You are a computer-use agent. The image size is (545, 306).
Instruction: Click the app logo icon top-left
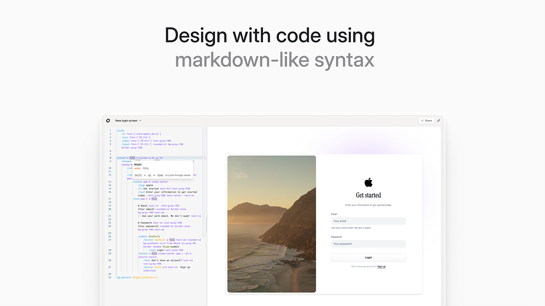click(108, 120)
